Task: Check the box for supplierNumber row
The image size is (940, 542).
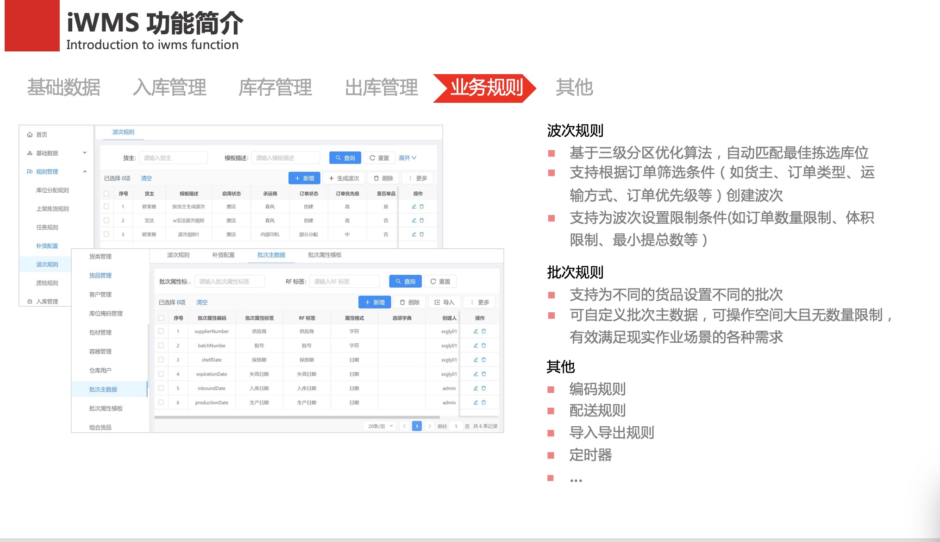Action: [161, 331]
